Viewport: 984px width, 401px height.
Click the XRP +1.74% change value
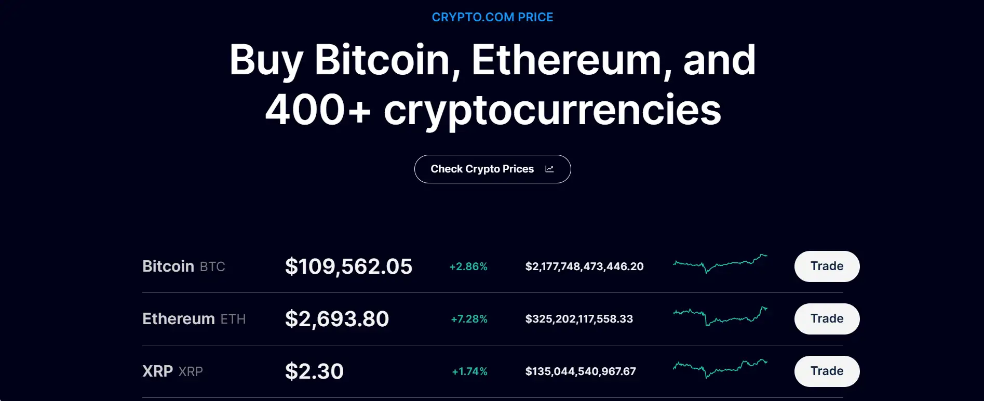coord(469,372)
